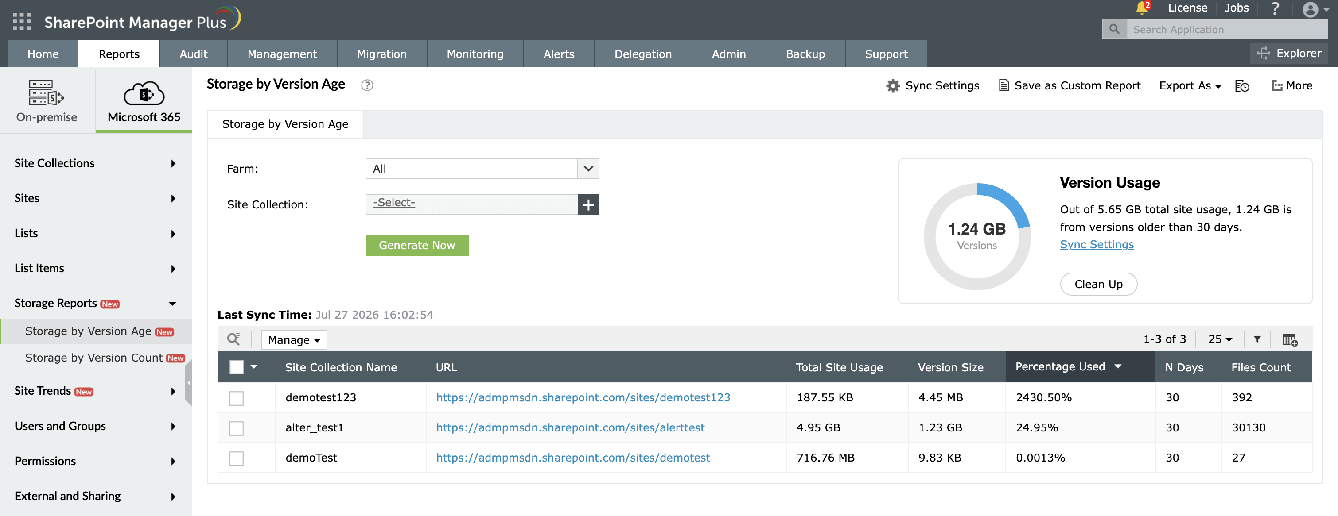The height and width of the screenshot is (516, 1338).
Task: Open the Management tab
Action: [282, 54]
